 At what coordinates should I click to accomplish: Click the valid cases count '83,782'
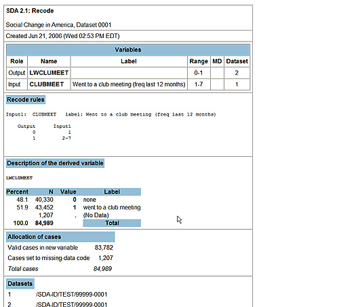[104, 248]
